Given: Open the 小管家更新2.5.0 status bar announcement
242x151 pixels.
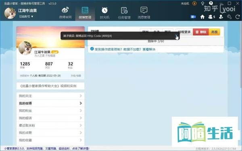Looking at the screenshot, I should [x=47, y=149].
